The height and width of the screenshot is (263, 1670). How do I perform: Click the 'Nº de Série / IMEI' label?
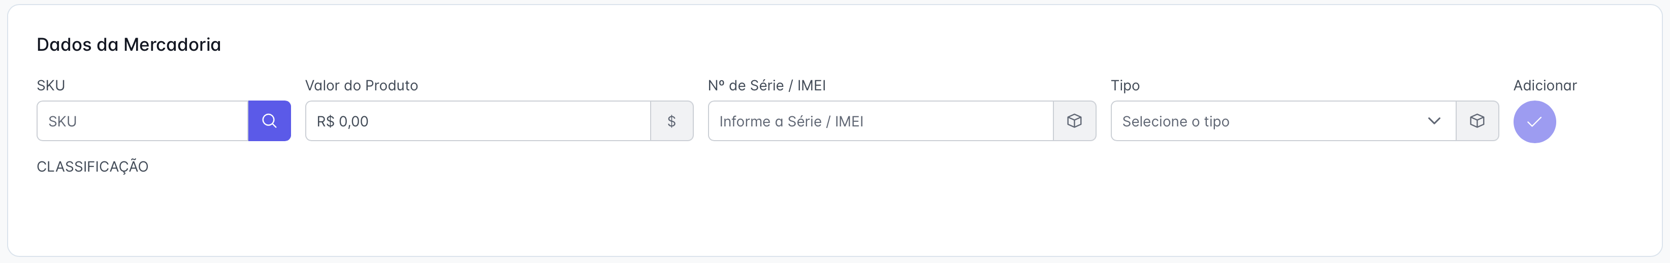(x=767, y=85)
